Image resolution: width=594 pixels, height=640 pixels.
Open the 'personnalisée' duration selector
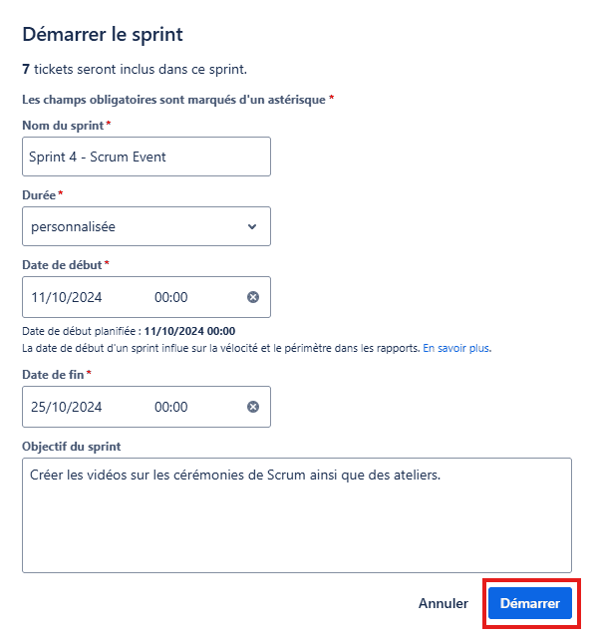[147, 226]
